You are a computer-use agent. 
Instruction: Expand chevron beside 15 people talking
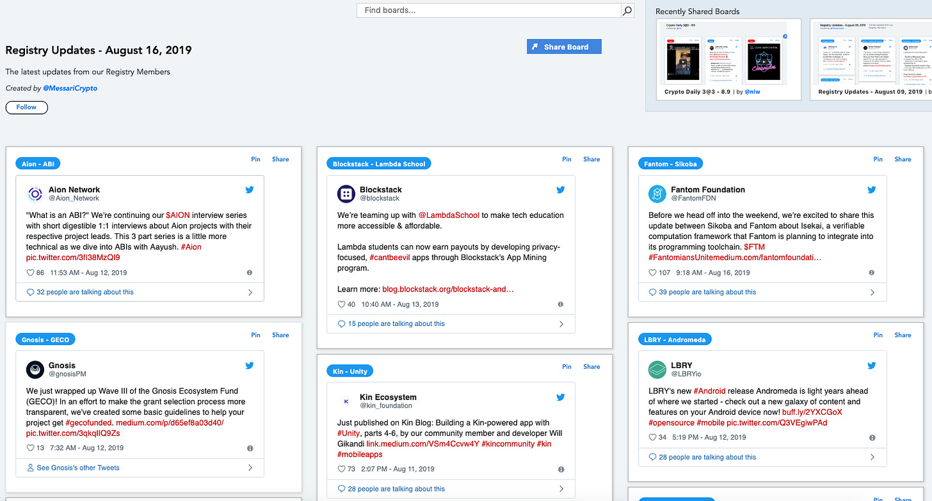coord(561,324)
